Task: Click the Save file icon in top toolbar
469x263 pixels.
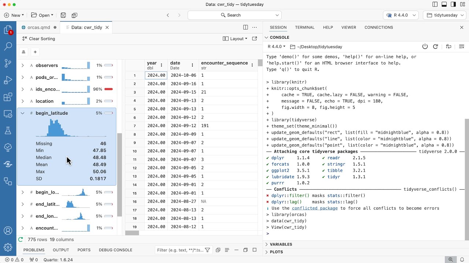Action: click(x=63, y=15)
